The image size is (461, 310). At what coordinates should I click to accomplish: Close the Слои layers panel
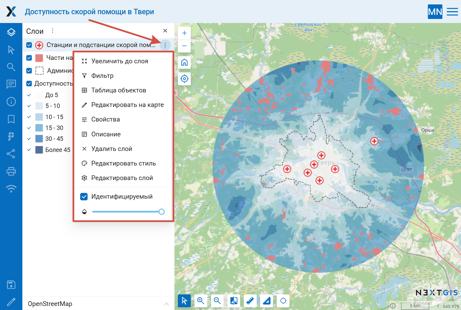(x=165, y=31)
